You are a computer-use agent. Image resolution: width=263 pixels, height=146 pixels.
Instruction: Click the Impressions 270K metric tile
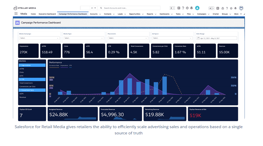[x=28, y=51]
